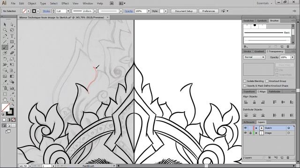Delete selection trash icon in Layers panel
Viewport: 300px width, 168px height.
(288, 158)
